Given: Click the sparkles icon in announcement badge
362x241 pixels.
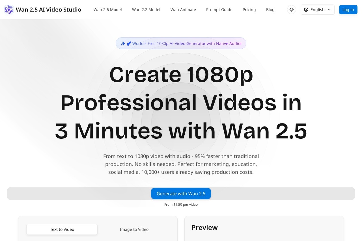Looking at the screenshot, I should click(123, 44).
